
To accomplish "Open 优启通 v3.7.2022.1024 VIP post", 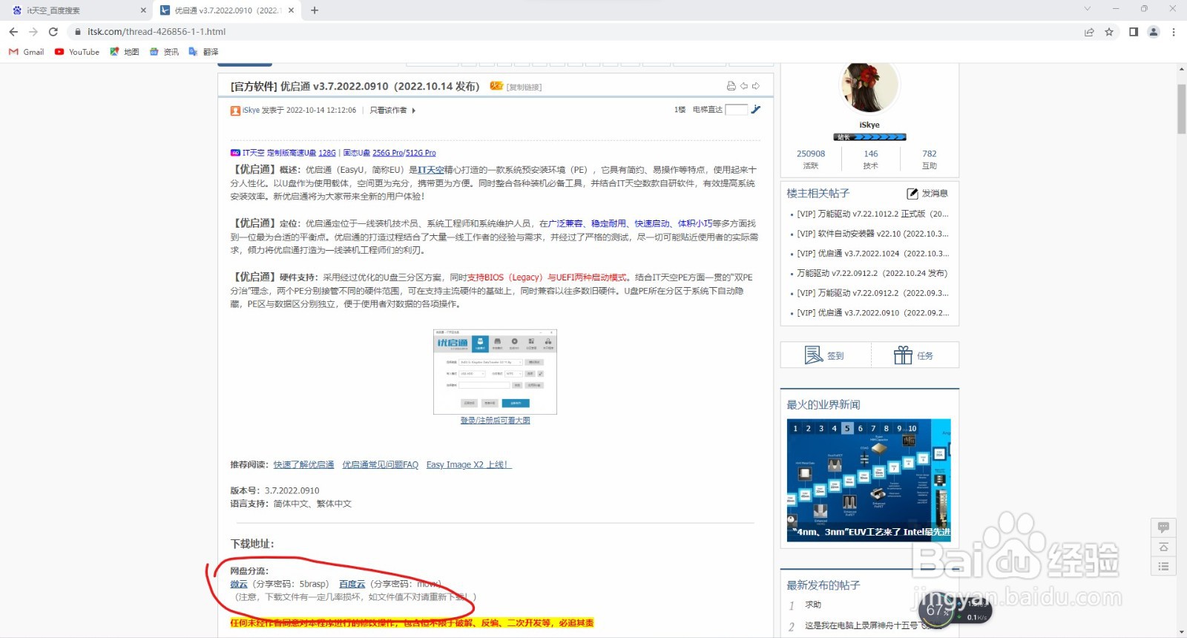I will tap(873, 254).
